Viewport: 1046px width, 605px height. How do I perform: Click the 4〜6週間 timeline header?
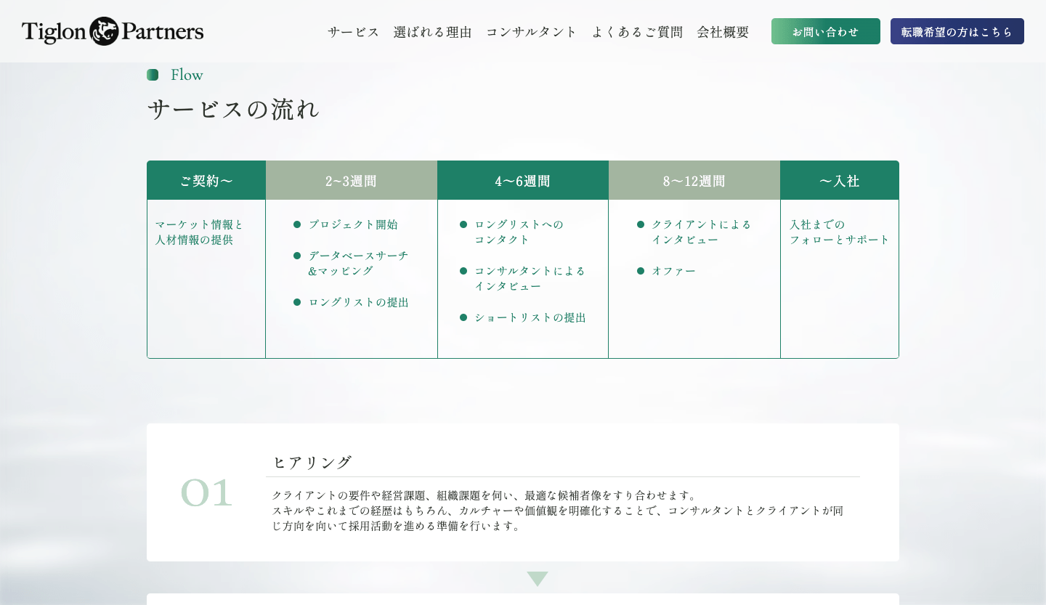click(522, 181)
